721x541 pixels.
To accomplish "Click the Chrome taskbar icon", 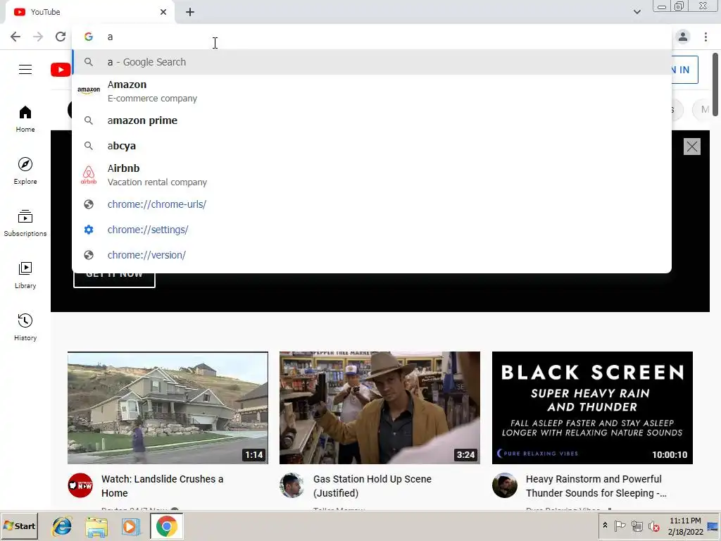I will [x=166, y=526].
